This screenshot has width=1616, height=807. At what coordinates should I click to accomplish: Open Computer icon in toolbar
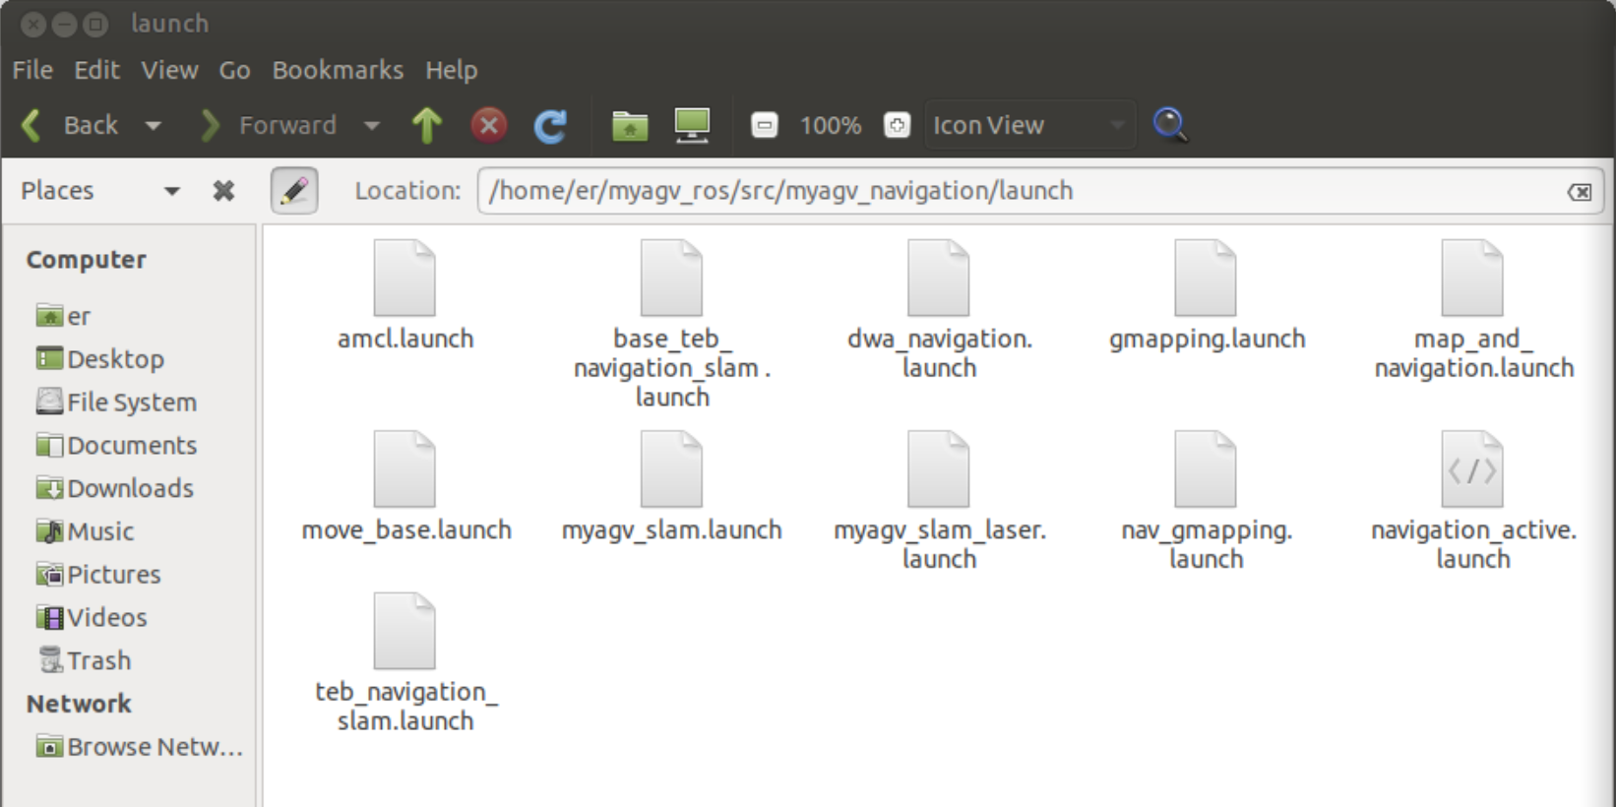692,126
